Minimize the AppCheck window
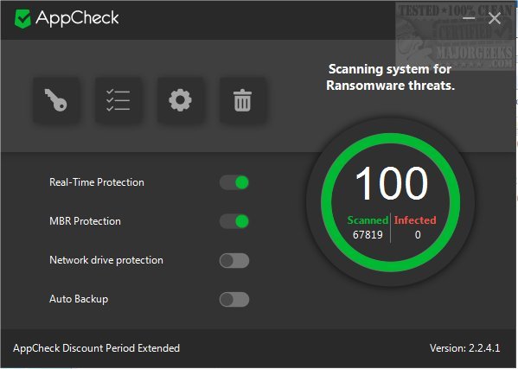518x369 pixels. [x=469, y=18]
